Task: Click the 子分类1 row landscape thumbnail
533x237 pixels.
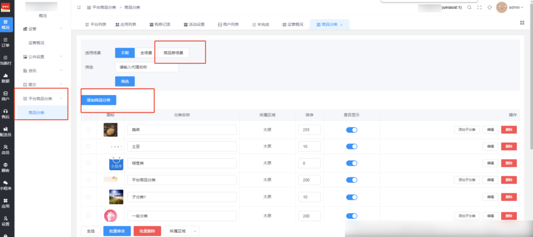Action: point(116,197)
